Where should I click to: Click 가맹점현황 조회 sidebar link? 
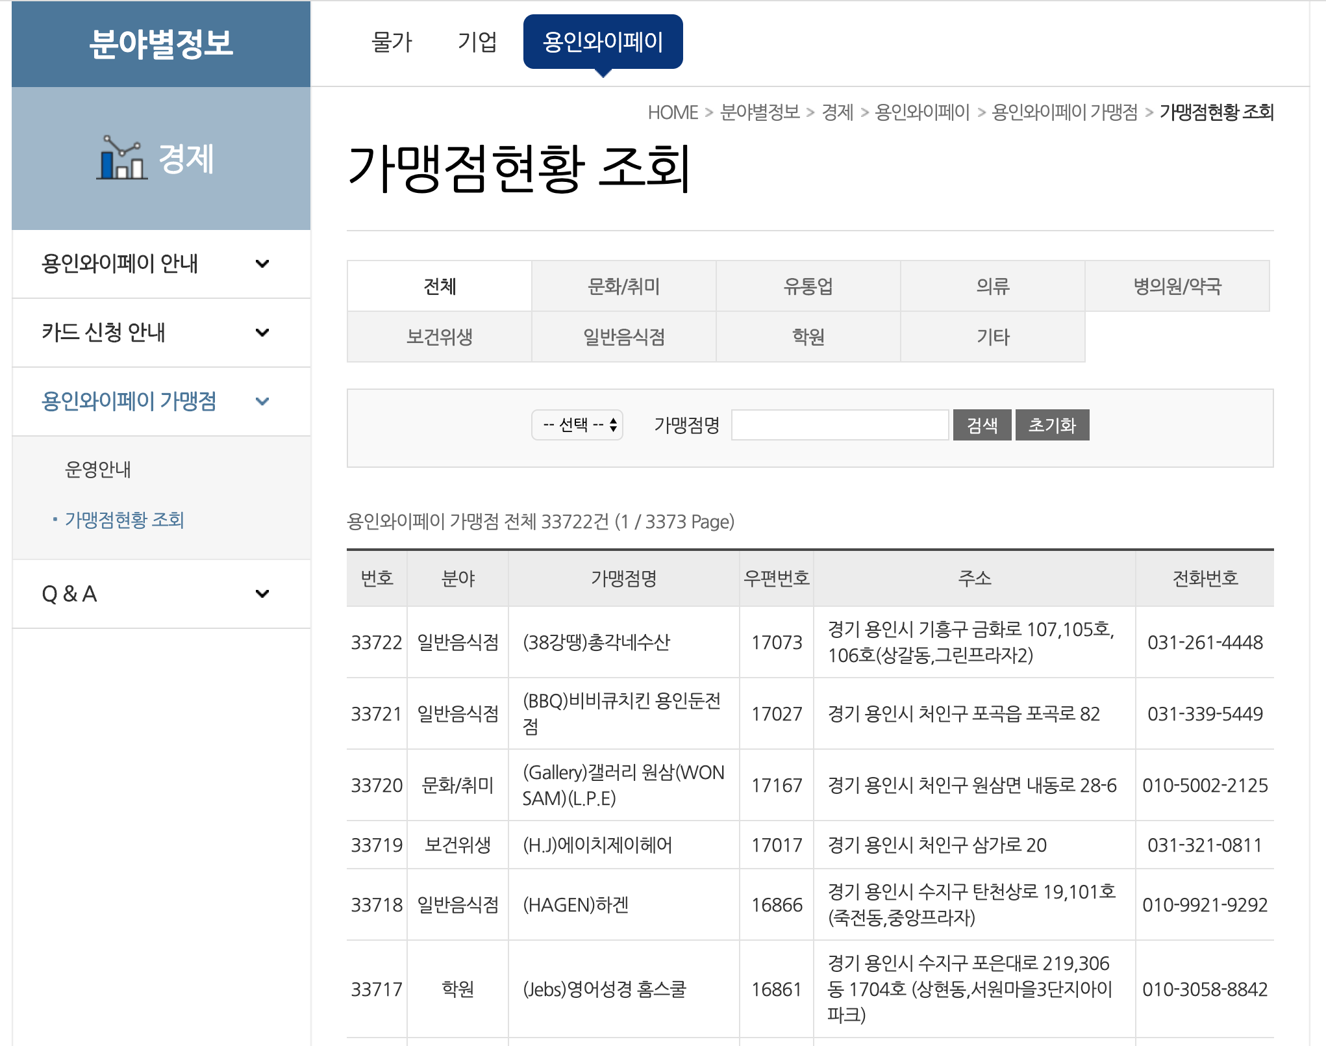click(124, 520)
